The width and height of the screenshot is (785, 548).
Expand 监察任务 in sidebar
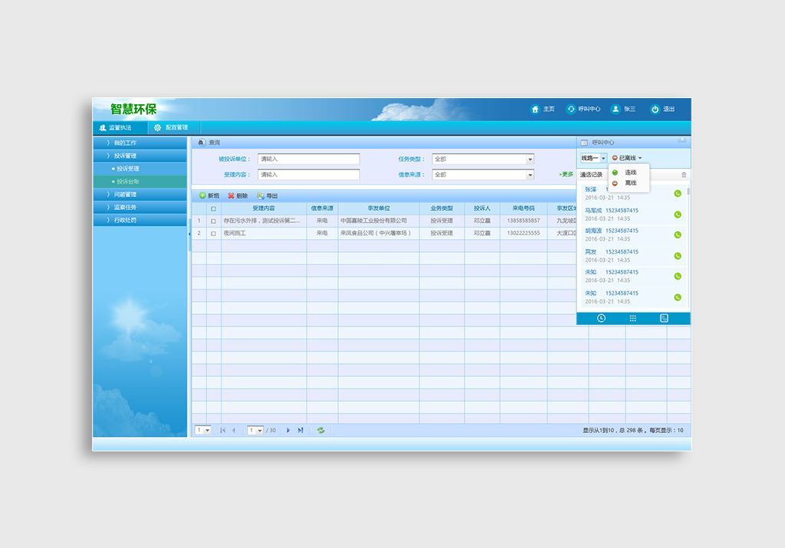[x=140, y=207]
